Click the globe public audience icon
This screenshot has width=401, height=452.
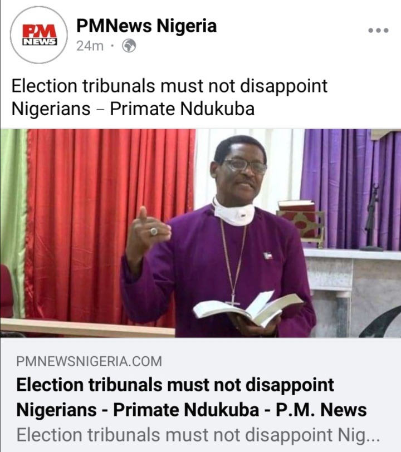129,46
